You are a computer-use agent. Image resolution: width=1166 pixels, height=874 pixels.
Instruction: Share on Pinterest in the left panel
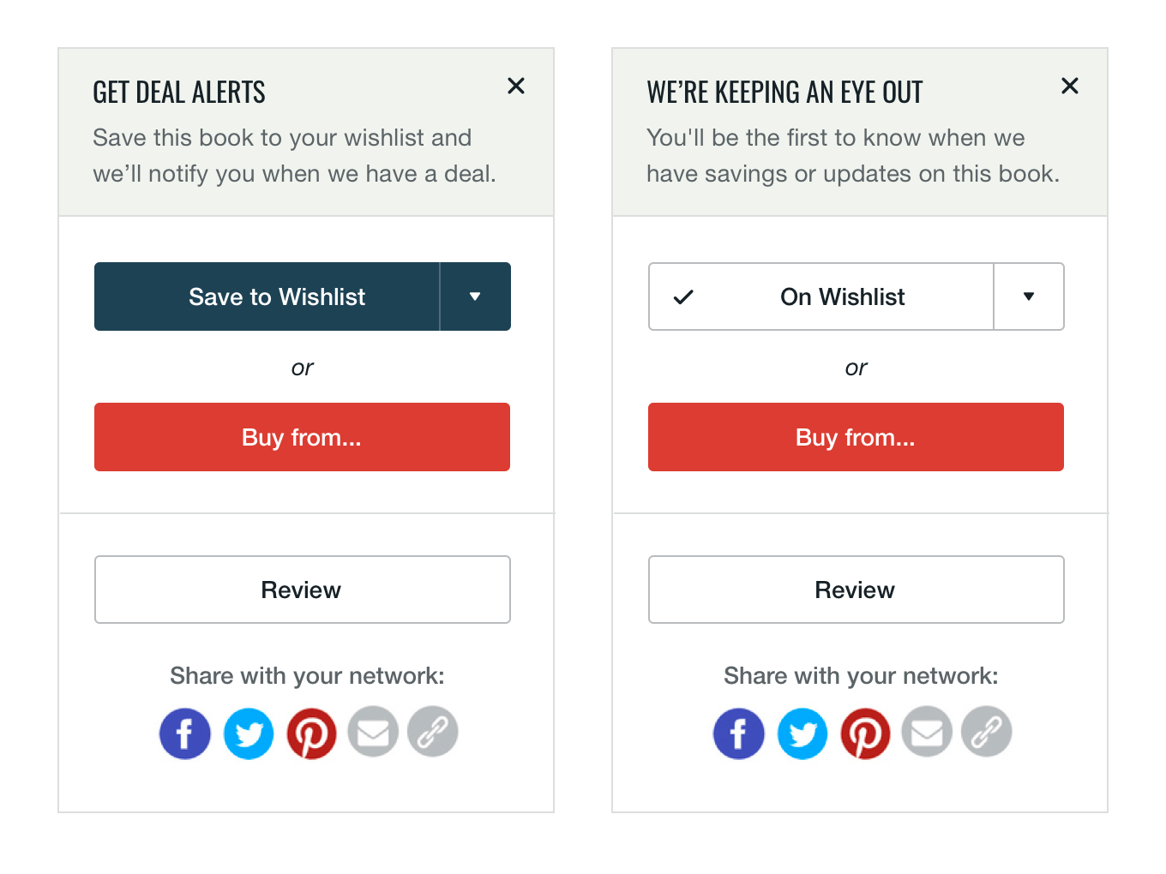[x=311, y=733]
